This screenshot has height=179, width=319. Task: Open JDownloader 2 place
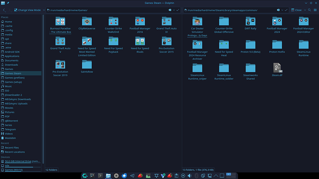(x=21, y=95)
